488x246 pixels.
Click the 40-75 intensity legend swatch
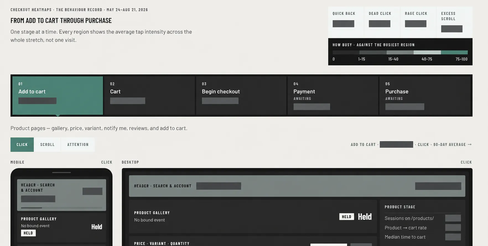coord(427,52)
